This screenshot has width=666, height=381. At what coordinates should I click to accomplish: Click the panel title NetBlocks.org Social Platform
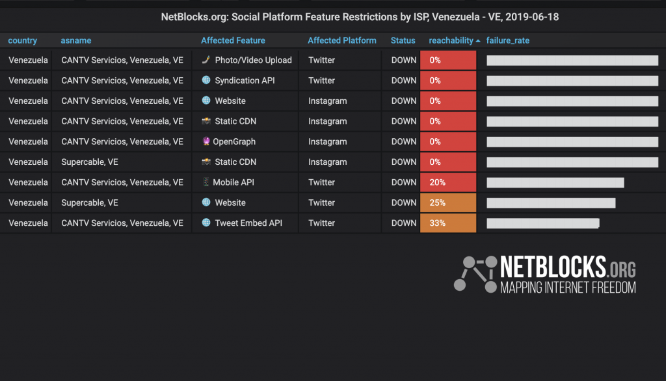pos(360,17)
